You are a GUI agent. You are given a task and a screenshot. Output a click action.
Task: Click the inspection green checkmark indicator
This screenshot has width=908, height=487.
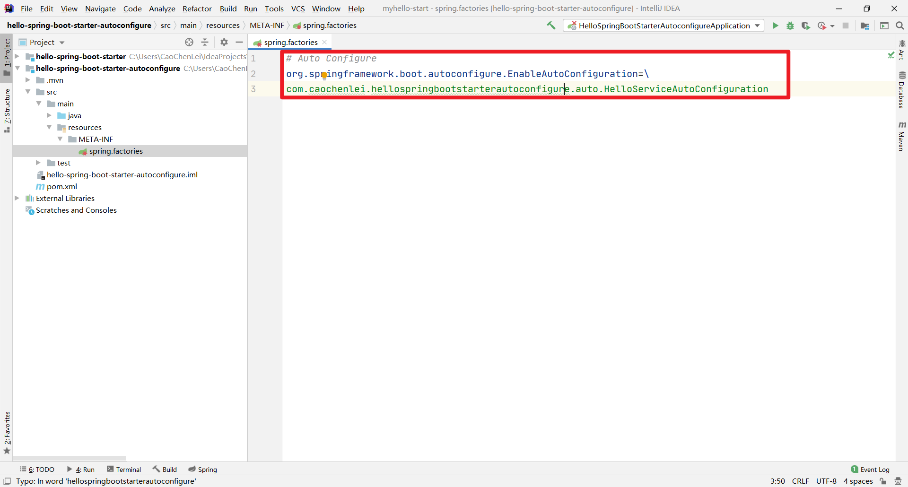tap(891, 56)
